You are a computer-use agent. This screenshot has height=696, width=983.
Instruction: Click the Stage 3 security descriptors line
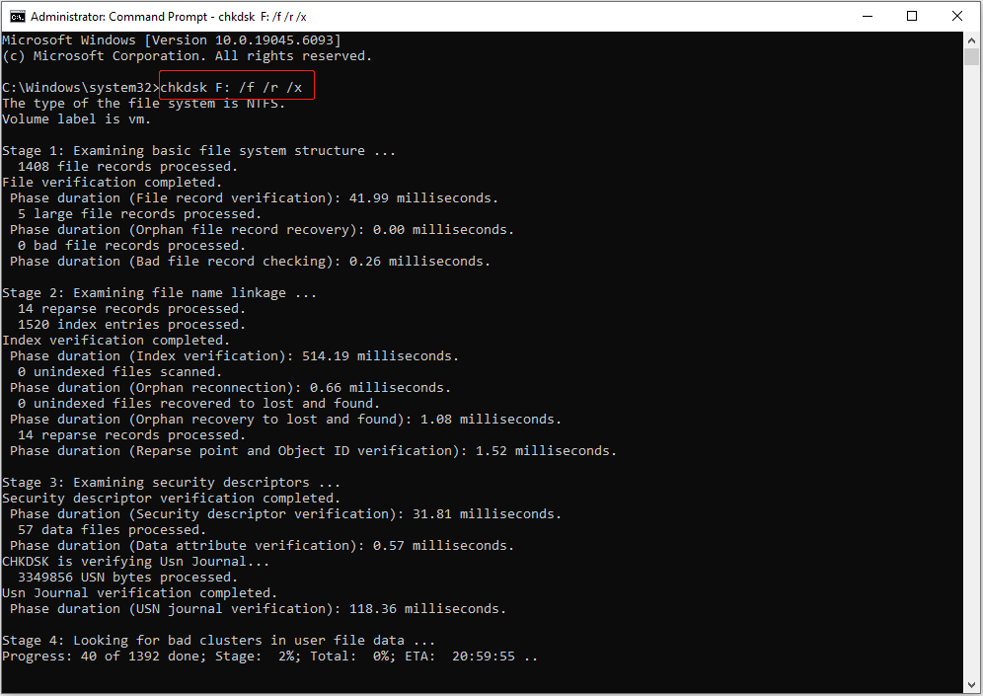(168, 482)
